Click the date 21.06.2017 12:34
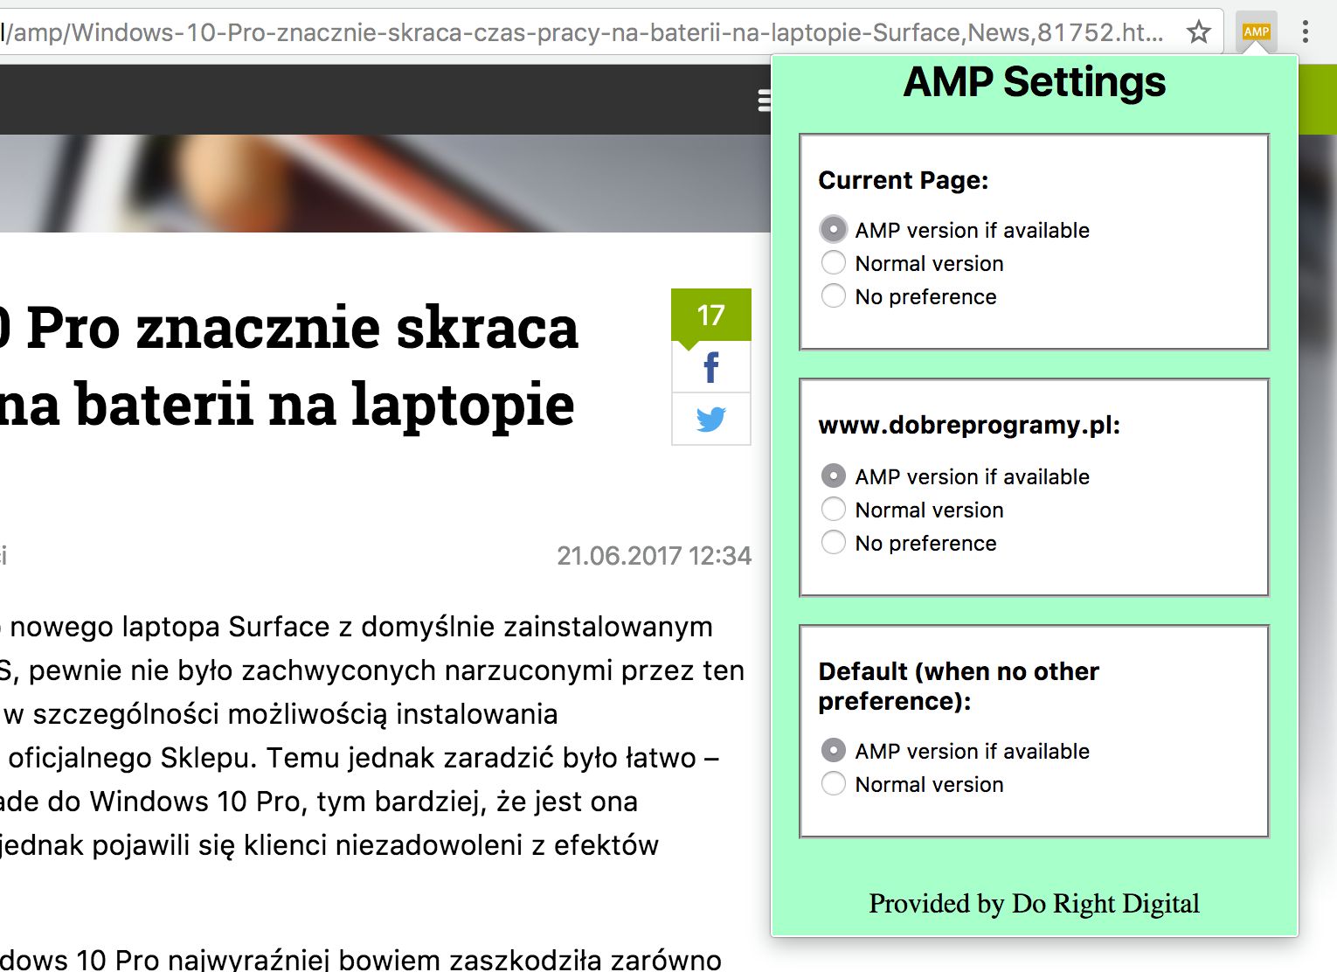 [654, 556]
